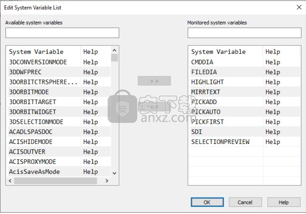Select 3DORBITTARGET in available variables
This screenshot has height=214, width=306.
pos(33,102)
